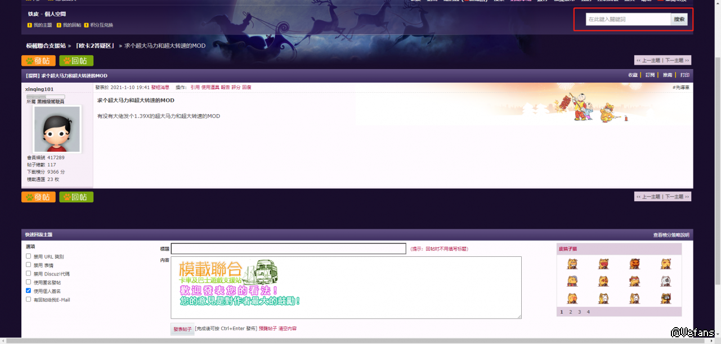Go to 欧卡2答疑区 breadcrumb
Image resolution: width=721 pixels, height=344 pixels.
pos(95,46)
